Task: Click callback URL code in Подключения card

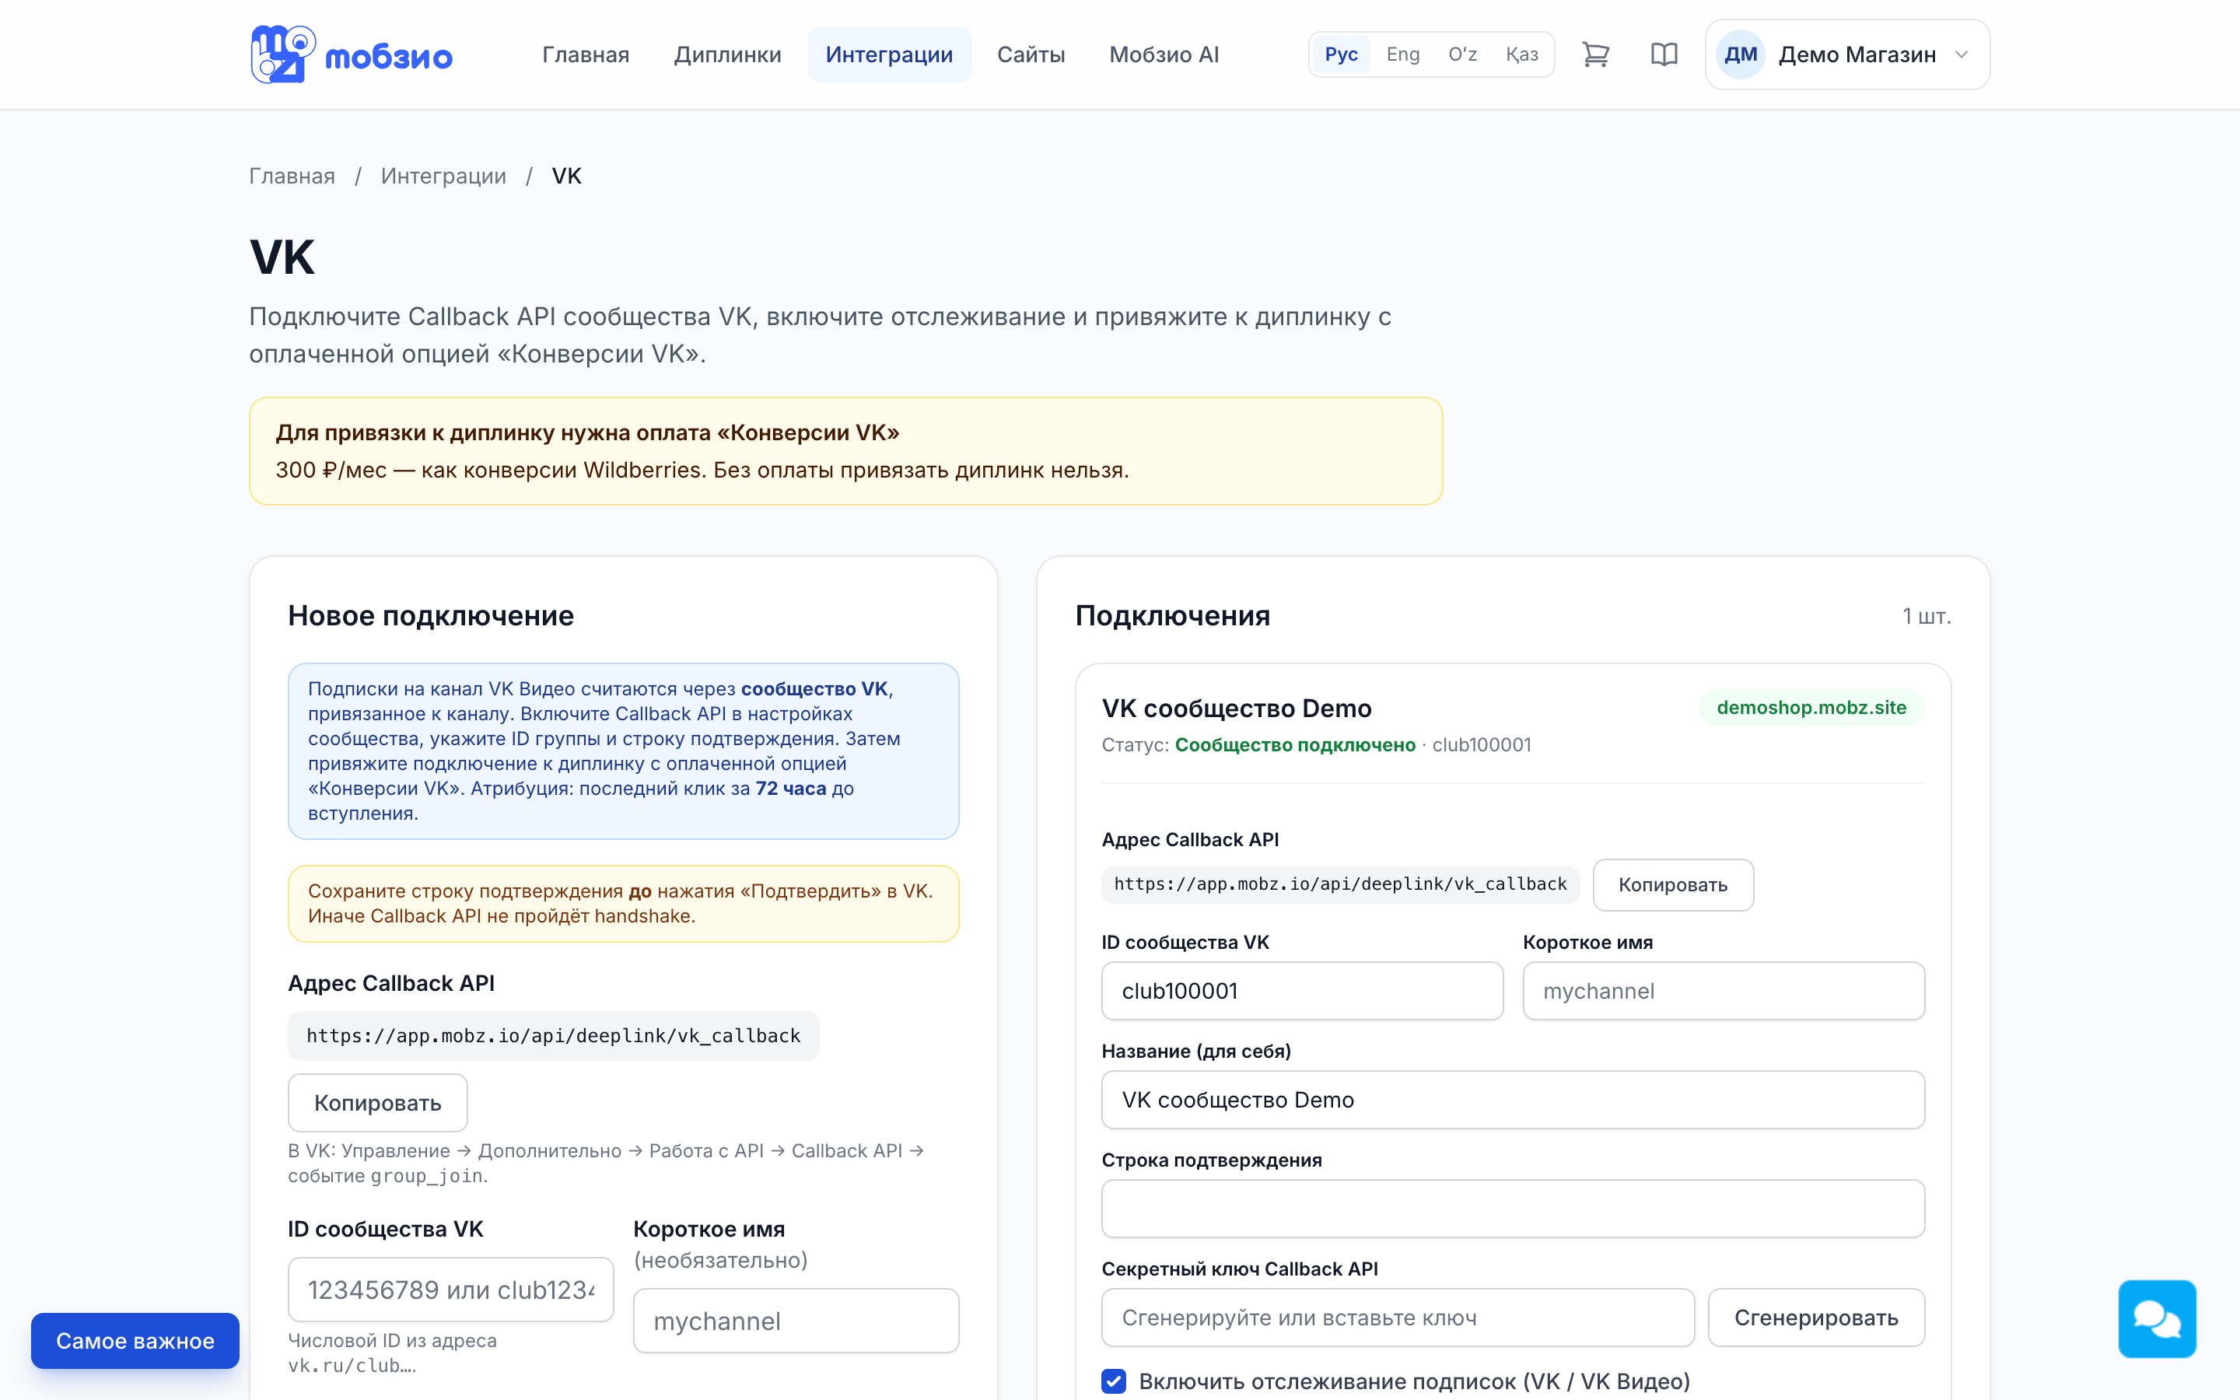Action: (1340, 884)
